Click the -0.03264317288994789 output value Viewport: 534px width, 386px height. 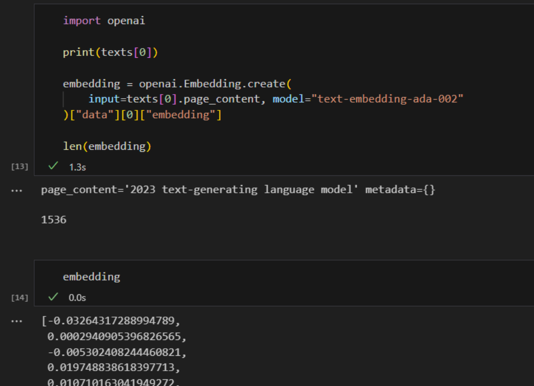coord(114,321)
